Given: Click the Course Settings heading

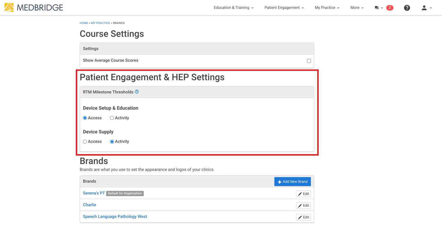Looking at the screenshot, I should click(x=112, y=34).
